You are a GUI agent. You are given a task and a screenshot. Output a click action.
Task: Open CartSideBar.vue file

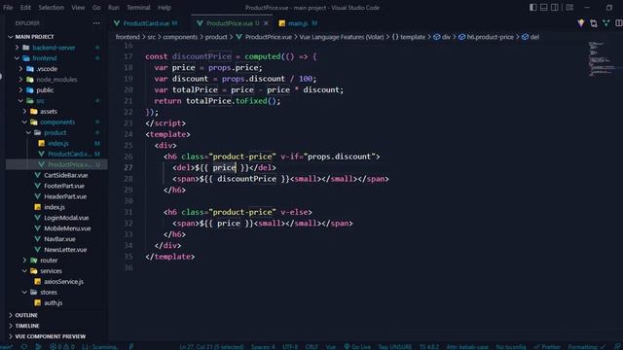[65, 175]
